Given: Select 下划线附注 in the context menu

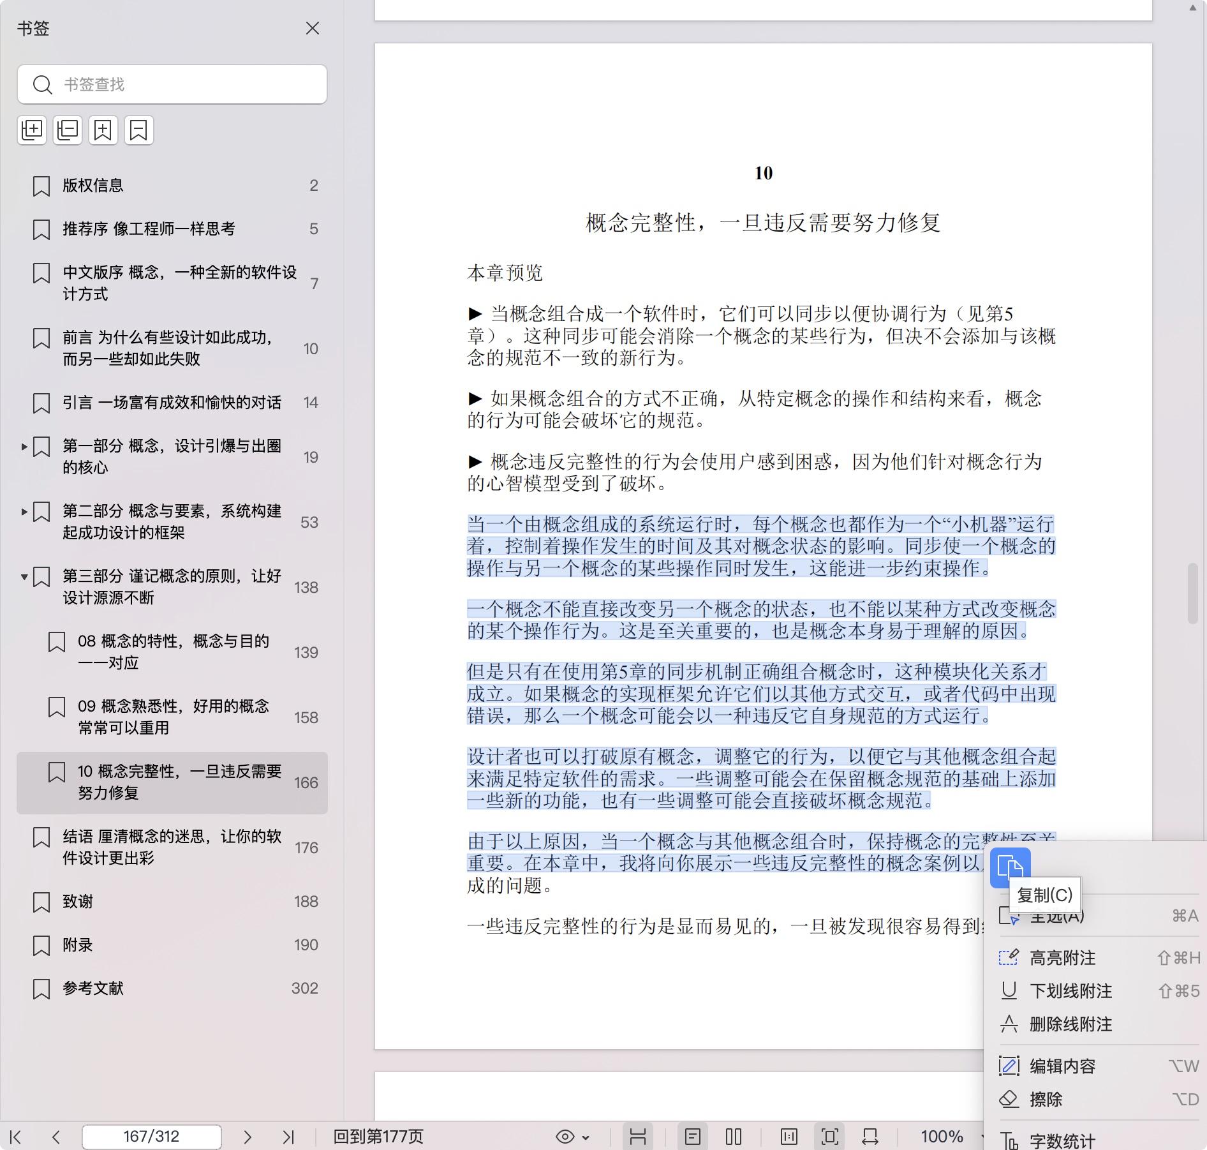Looking at the screenshot, I should pyautogui.click(x=1070, y=991).
